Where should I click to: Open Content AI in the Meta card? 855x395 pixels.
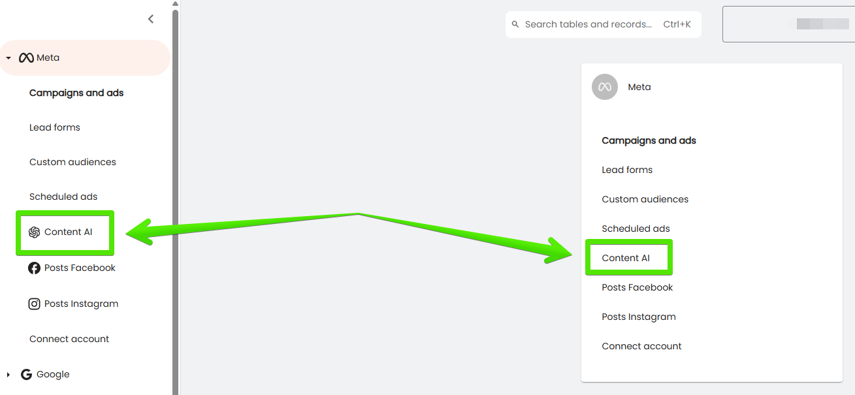point(626,258)
